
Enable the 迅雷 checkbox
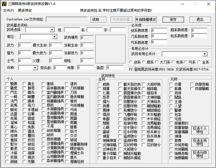click(7, 114)
